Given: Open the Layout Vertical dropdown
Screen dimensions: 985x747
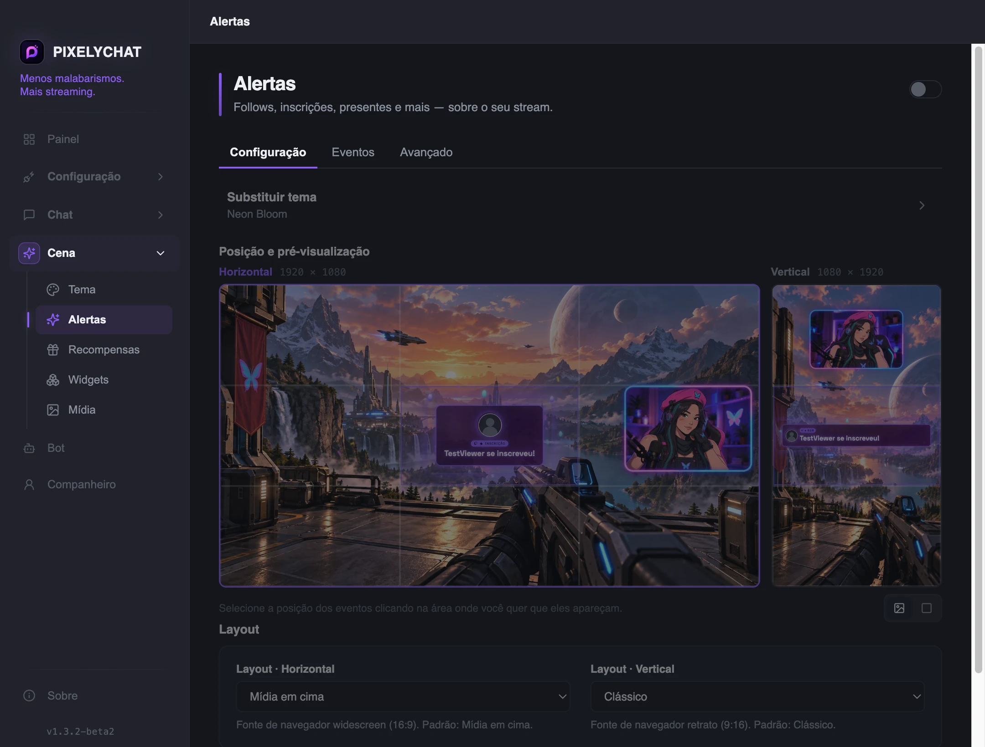Looking at the screenshot, I should click(757, 696).
